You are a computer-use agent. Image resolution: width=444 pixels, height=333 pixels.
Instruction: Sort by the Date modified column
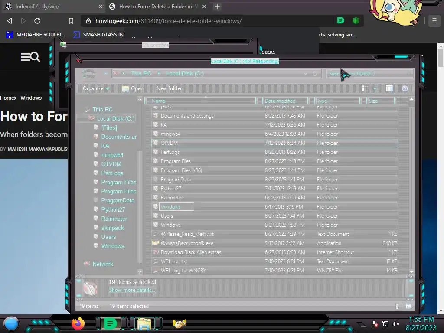tap(285, 101)
